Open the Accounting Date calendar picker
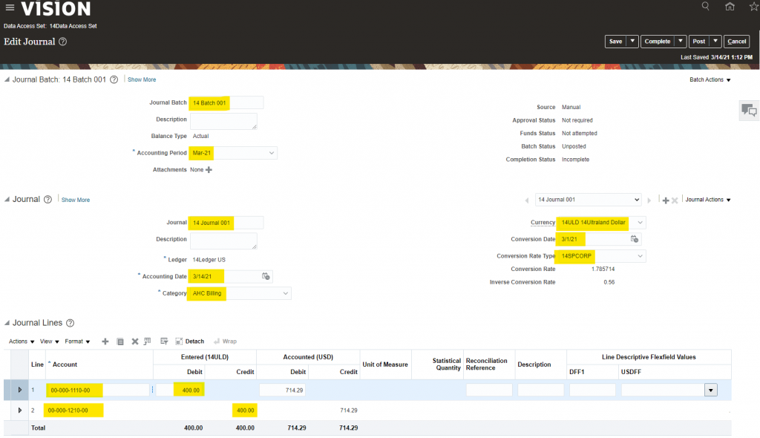Viewport: 760px width, 438px height. click(x=266, y=276)
